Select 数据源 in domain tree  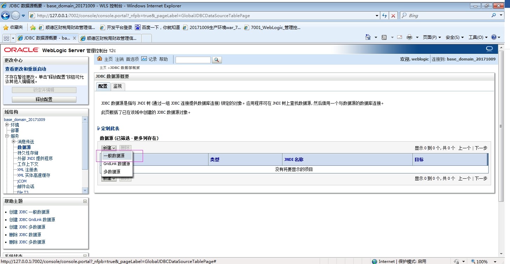24,147
